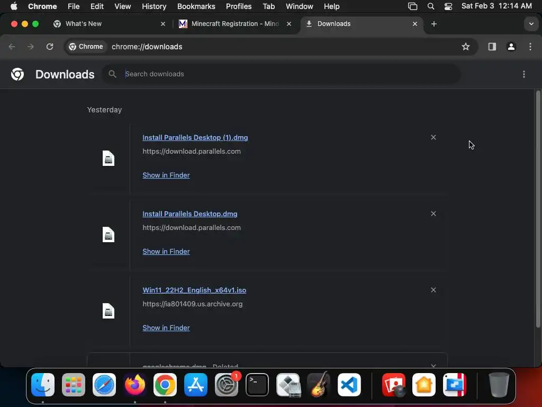Open Spotlight search in the menu bar
Screen dimensions: 542x407
point(431,6)
